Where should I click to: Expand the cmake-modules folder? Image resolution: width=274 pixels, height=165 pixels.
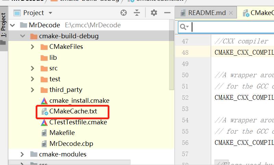(x=22, y=154)
